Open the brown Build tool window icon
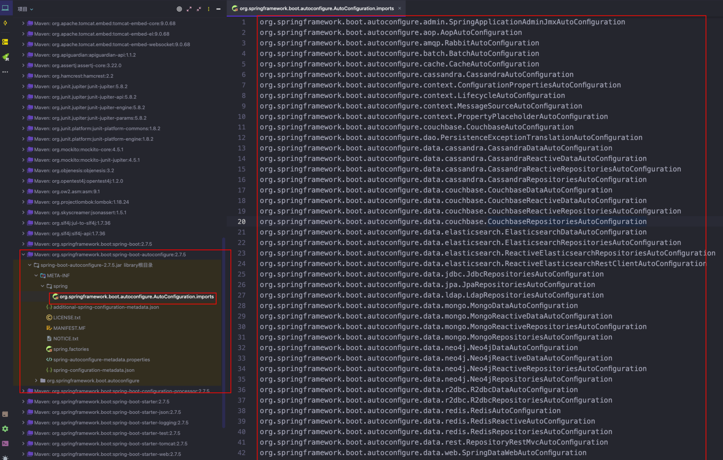This screenshot has height=460, width=723. (x=5, y=414)
